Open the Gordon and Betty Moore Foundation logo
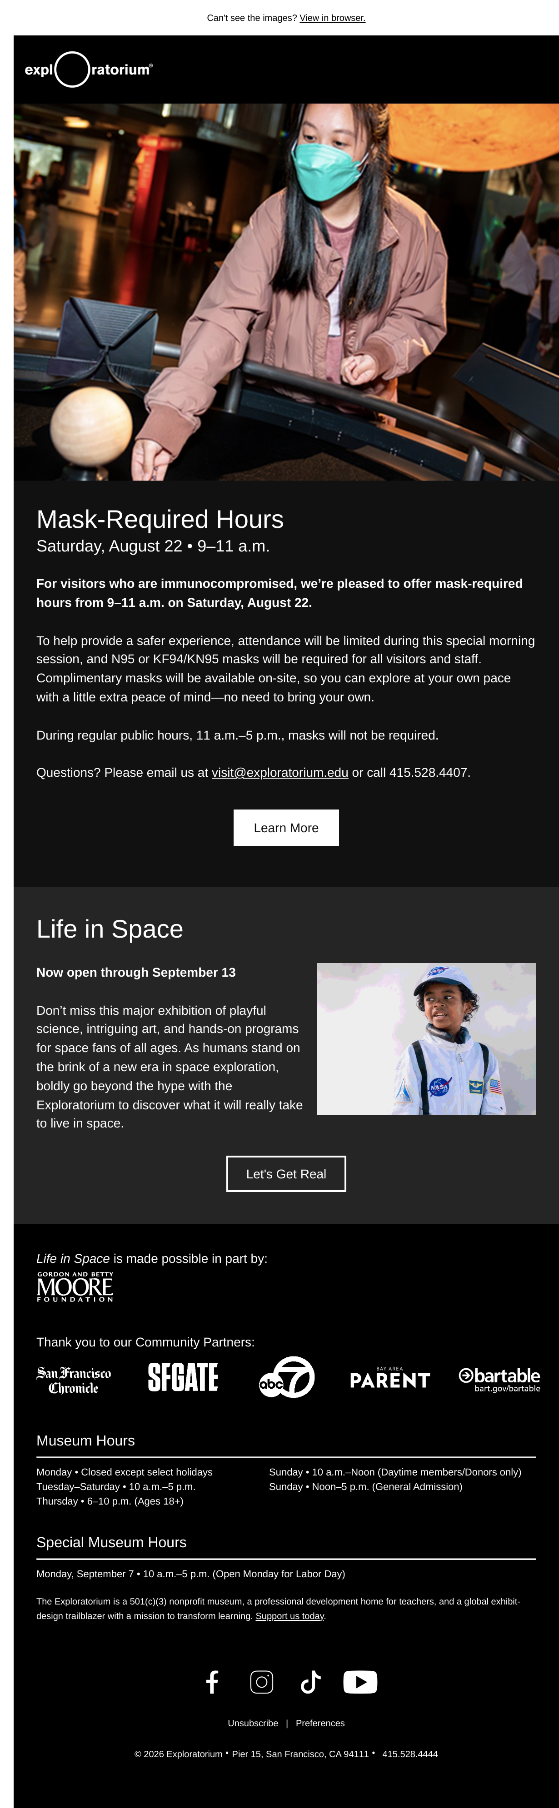The width and height of the screenshot is (559, 1808). pos(75,1286)
